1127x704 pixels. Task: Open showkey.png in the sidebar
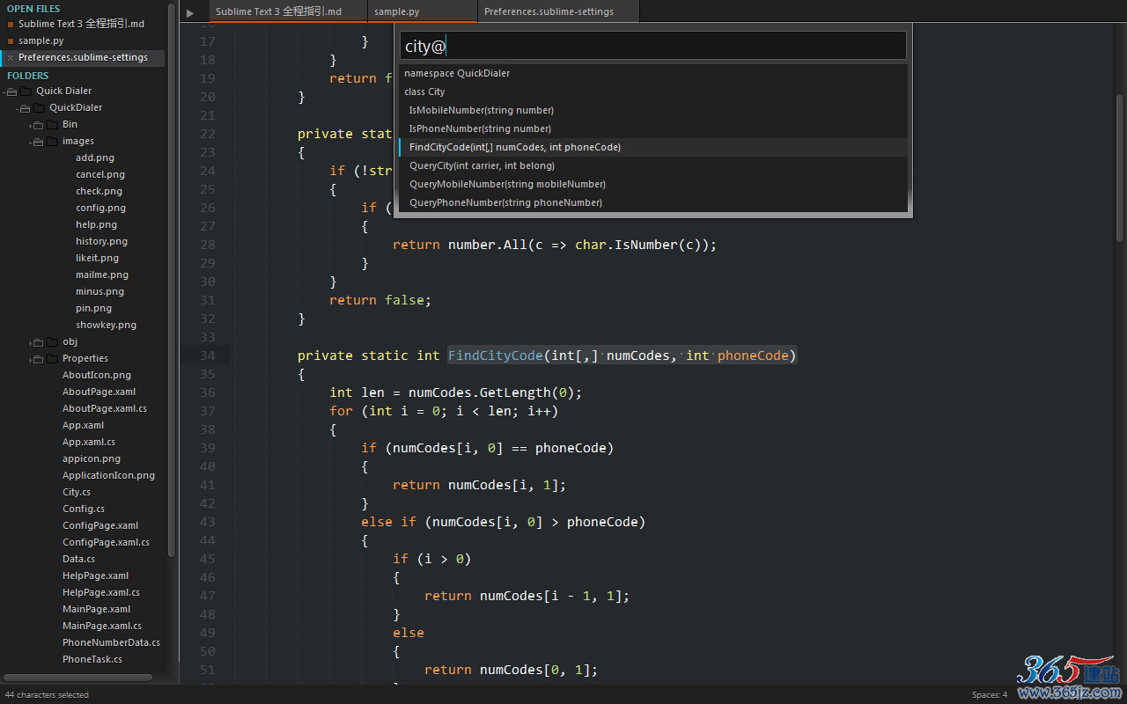[x=106, y=326]
